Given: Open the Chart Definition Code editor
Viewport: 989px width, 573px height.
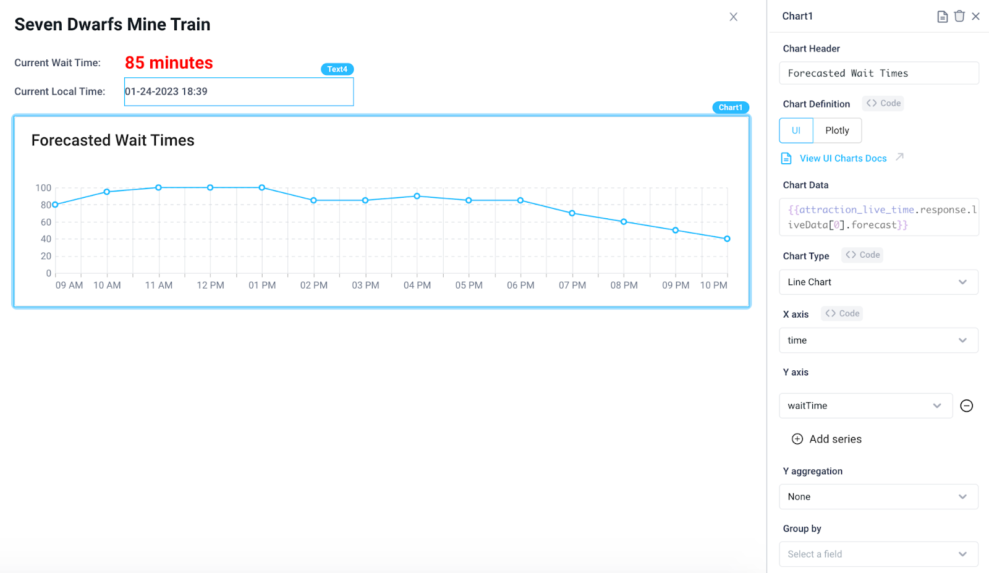Looking at the screenshot, I should (883, 103).
